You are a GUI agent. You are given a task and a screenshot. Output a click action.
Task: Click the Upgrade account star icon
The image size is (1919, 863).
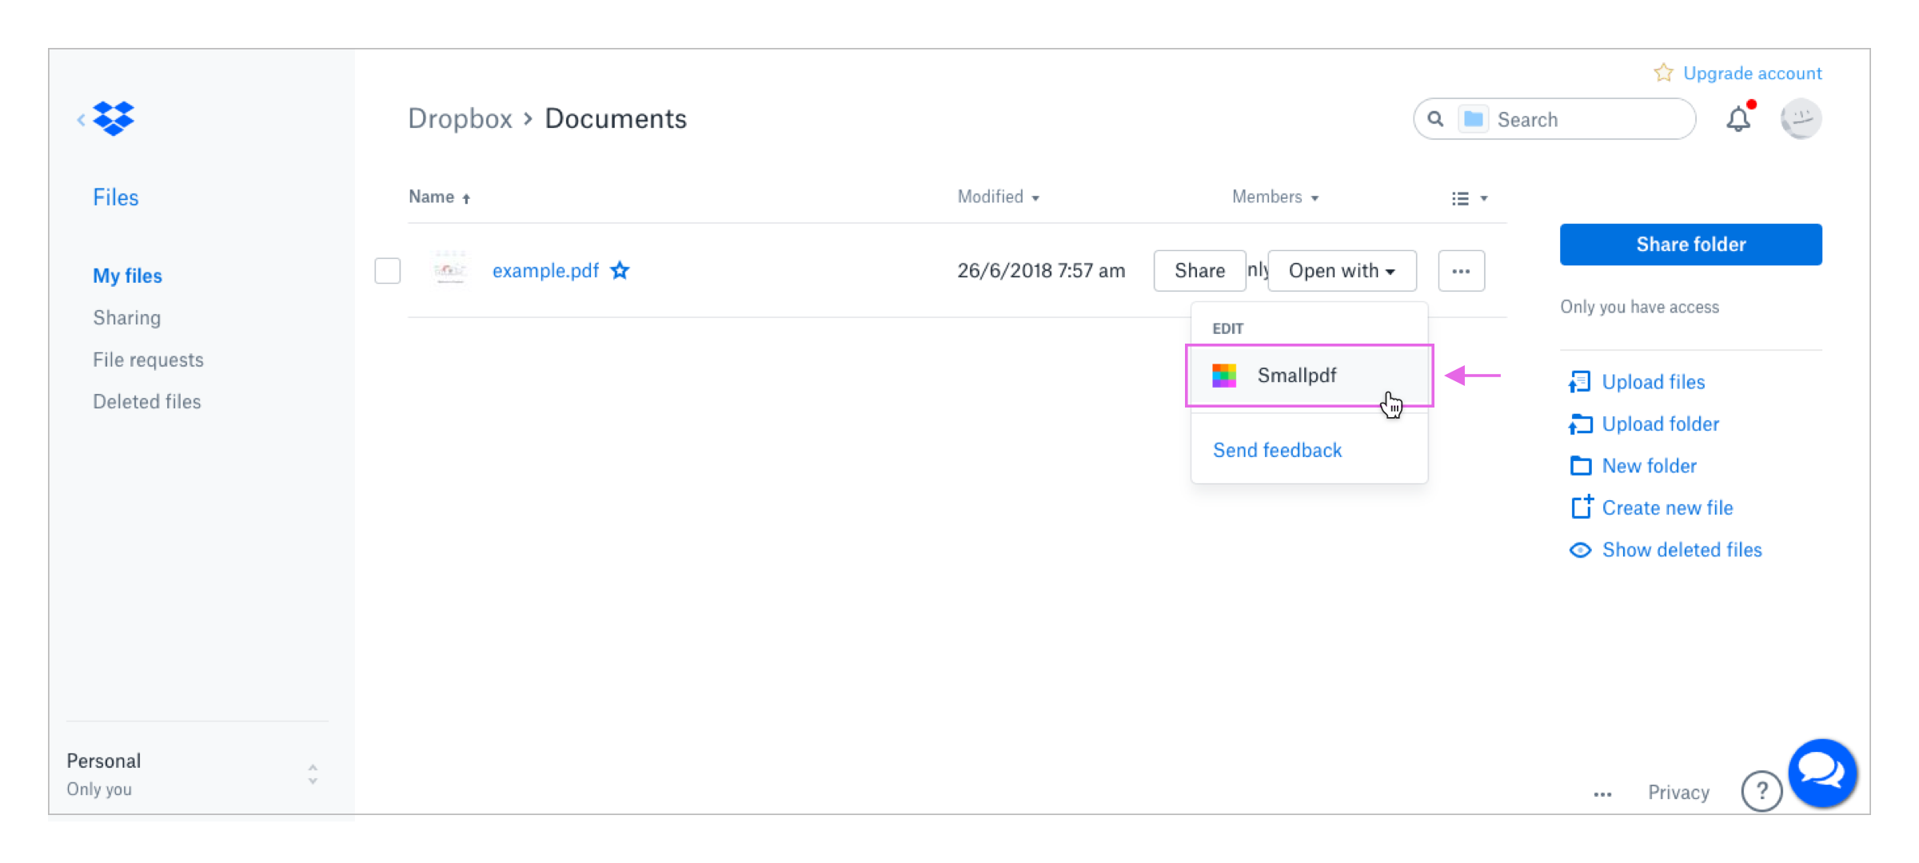point(1663,73)
